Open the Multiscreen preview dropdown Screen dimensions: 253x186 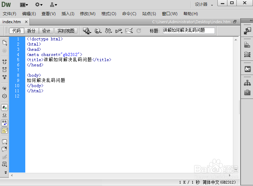87,31
